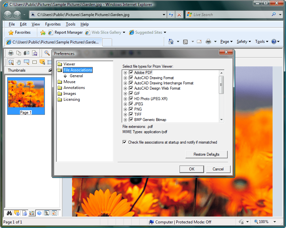Screen dimensions: 286x228
Task: Disable the Adobe PDF file association
Action: pyautogui.click(x=130, y=72)
